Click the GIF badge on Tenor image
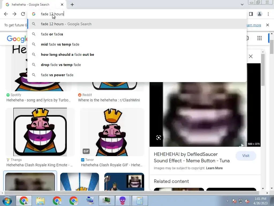This screenshot has width=274, height=206. coord(86,151)
